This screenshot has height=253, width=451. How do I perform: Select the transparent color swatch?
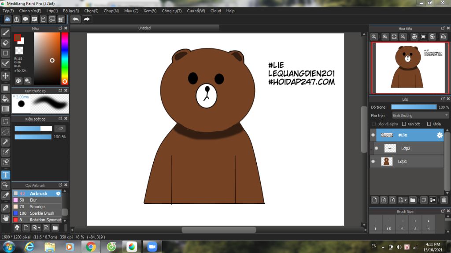(x=19, y=50)
